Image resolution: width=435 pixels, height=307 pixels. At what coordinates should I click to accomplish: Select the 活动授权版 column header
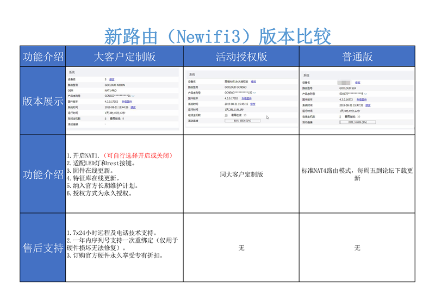241,57
